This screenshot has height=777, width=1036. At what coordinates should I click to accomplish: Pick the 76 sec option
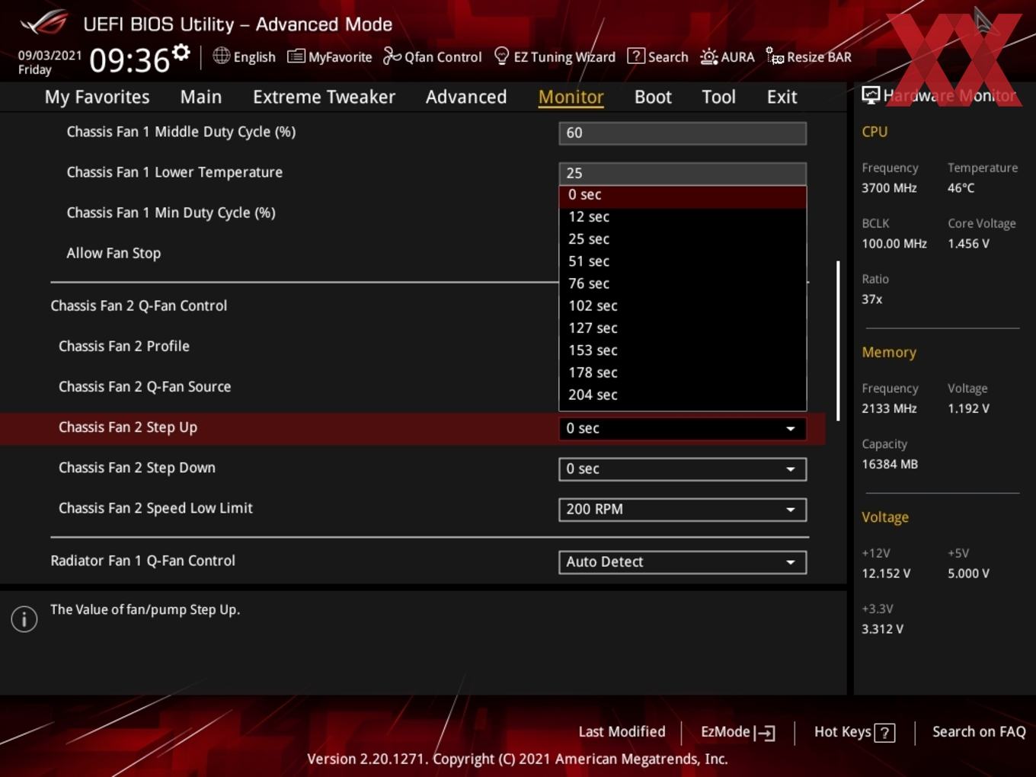[x=683, y=283]
